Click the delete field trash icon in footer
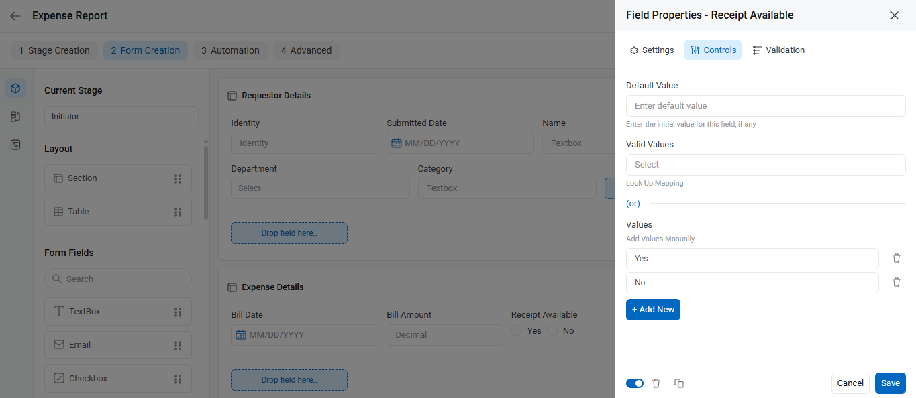The image size is (916, 398). coord(656,383)
